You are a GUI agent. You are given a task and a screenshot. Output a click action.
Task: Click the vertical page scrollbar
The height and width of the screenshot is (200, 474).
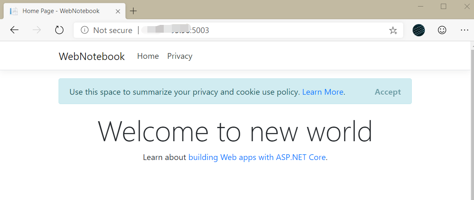(471, 122)
